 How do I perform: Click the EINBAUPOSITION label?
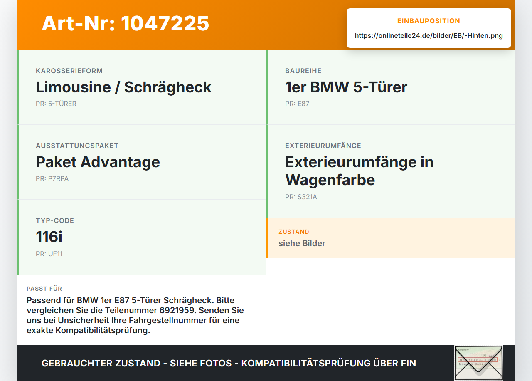429,21
